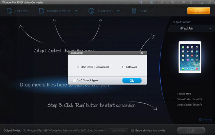The height and width of the screenshot is (135, 215).
Task: Click the Format: MP4 text
Action: pyautogui.click(x=184, y=94)
